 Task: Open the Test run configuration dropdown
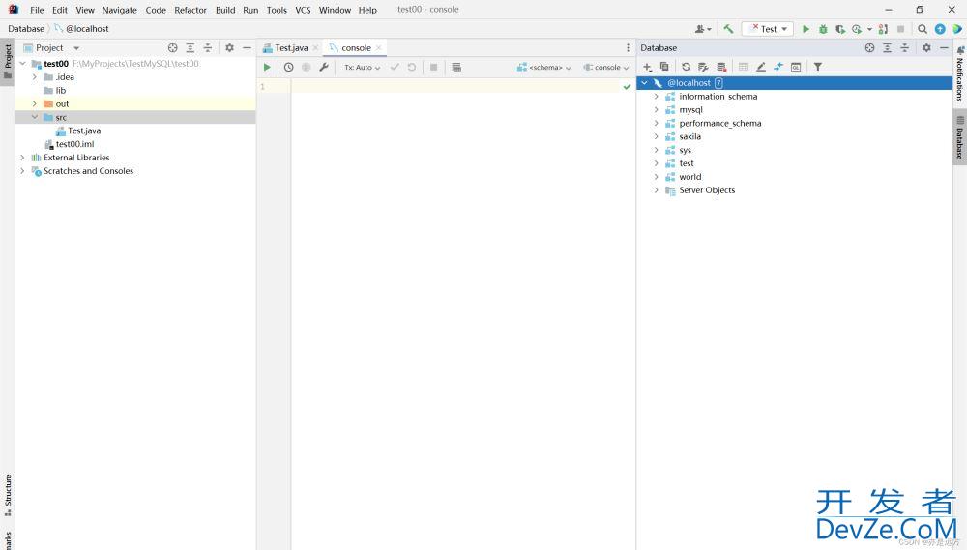(768, 29)
